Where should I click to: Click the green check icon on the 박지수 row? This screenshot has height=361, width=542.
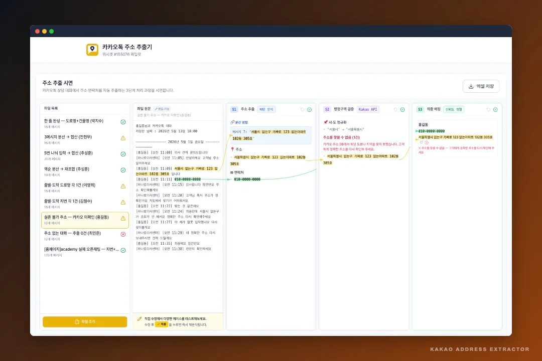(123, 122)
